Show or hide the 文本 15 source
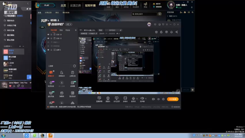 point(48,38)
